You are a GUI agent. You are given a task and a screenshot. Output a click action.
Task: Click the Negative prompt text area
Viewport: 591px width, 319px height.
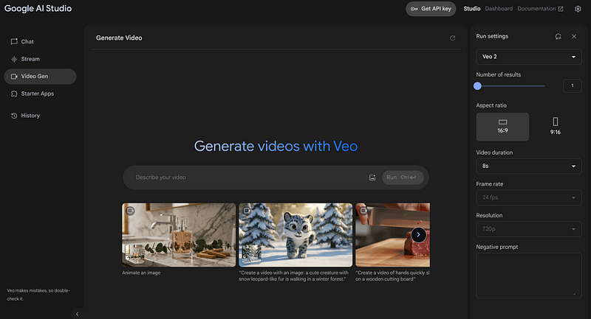(528, 276)
